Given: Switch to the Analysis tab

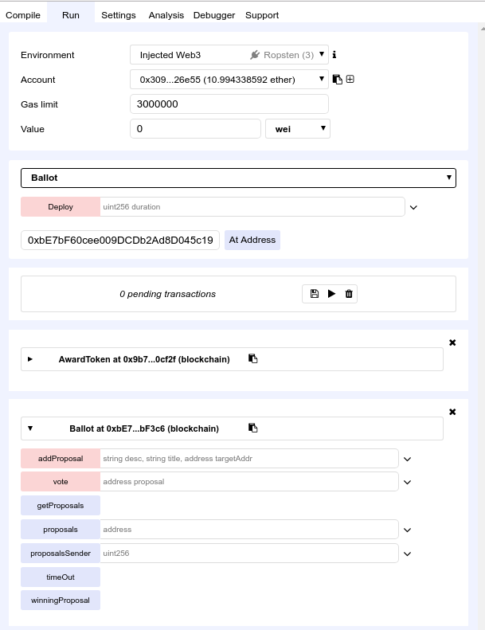Looking at the screenshot, I should click(x=166, y=15).
